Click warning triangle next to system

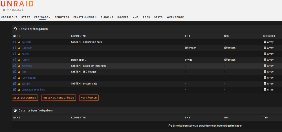[x=19, y=83]
